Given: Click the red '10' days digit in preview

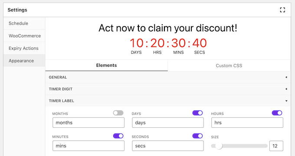Looking at the screenshot, I should click(137, 43).
